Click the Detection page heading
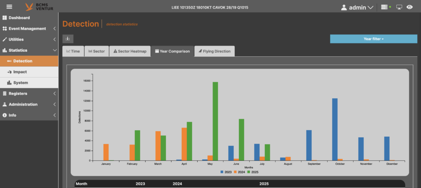421x188 pixels. pos(81,24)
